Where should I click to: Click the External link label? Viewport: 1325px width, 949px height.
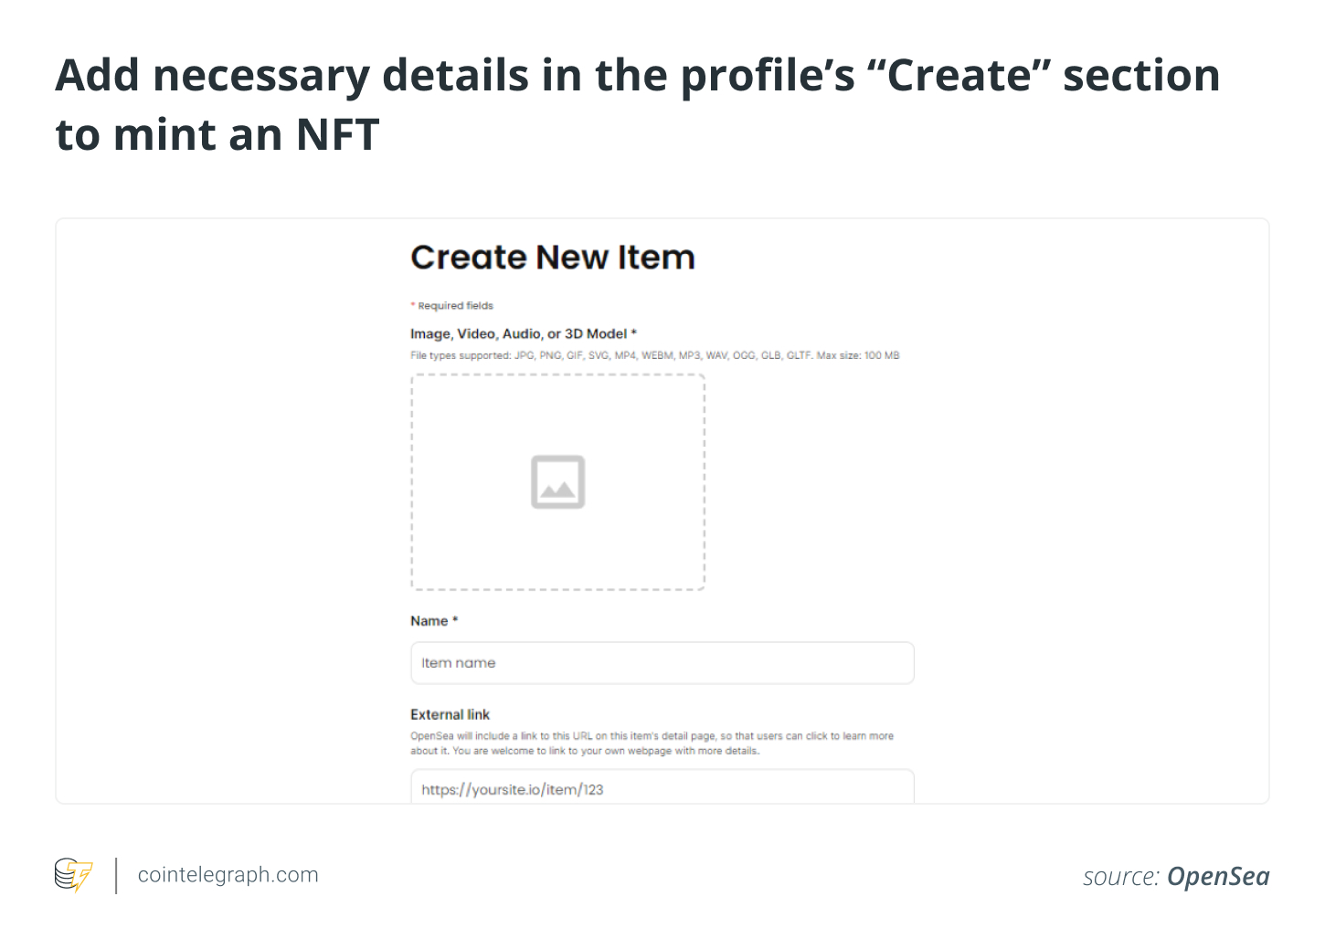tap(450, 714)
